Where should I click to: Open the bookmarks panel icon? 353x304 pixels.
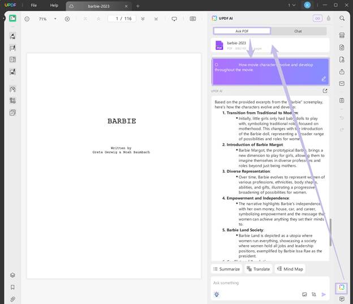pos(12,287)
